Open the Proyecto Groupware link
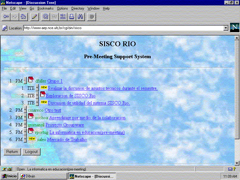This screenshot has height=180, width=240. point(65,125)
